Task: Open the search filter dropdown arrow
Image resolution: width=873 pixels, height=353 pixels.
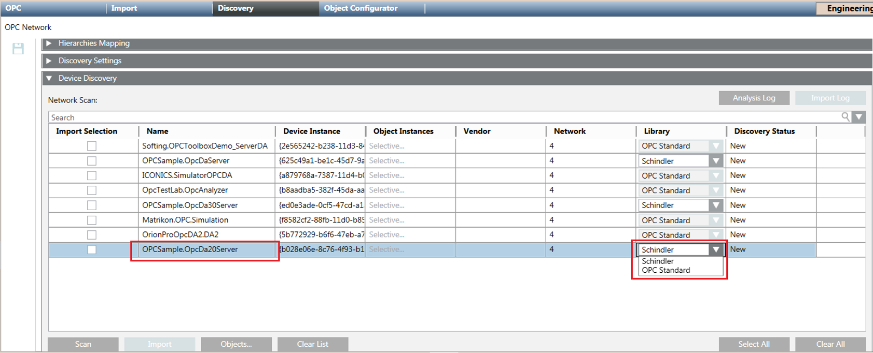Action: coord(859,117)
